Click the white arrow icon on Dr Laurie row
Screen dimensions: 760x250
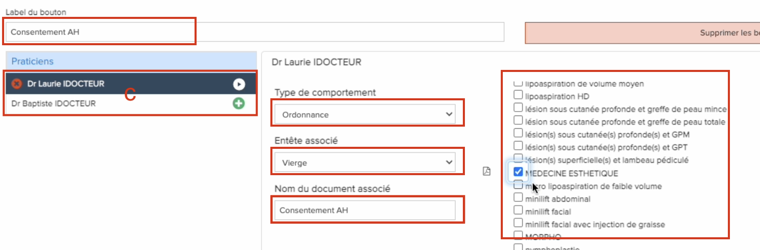[239, 84]
